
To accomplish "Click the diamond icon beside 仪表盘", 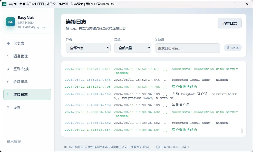I will click(x=8, y=43).
